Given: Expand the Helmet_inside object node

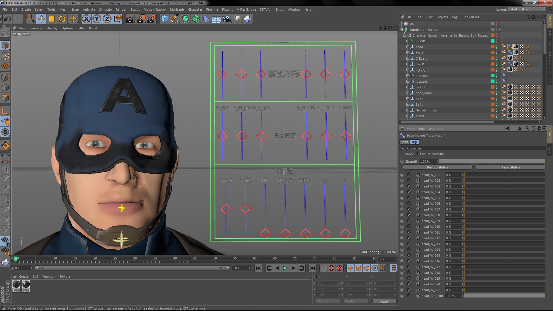Looking at the screenshot, I should click(x=408, y=110).
